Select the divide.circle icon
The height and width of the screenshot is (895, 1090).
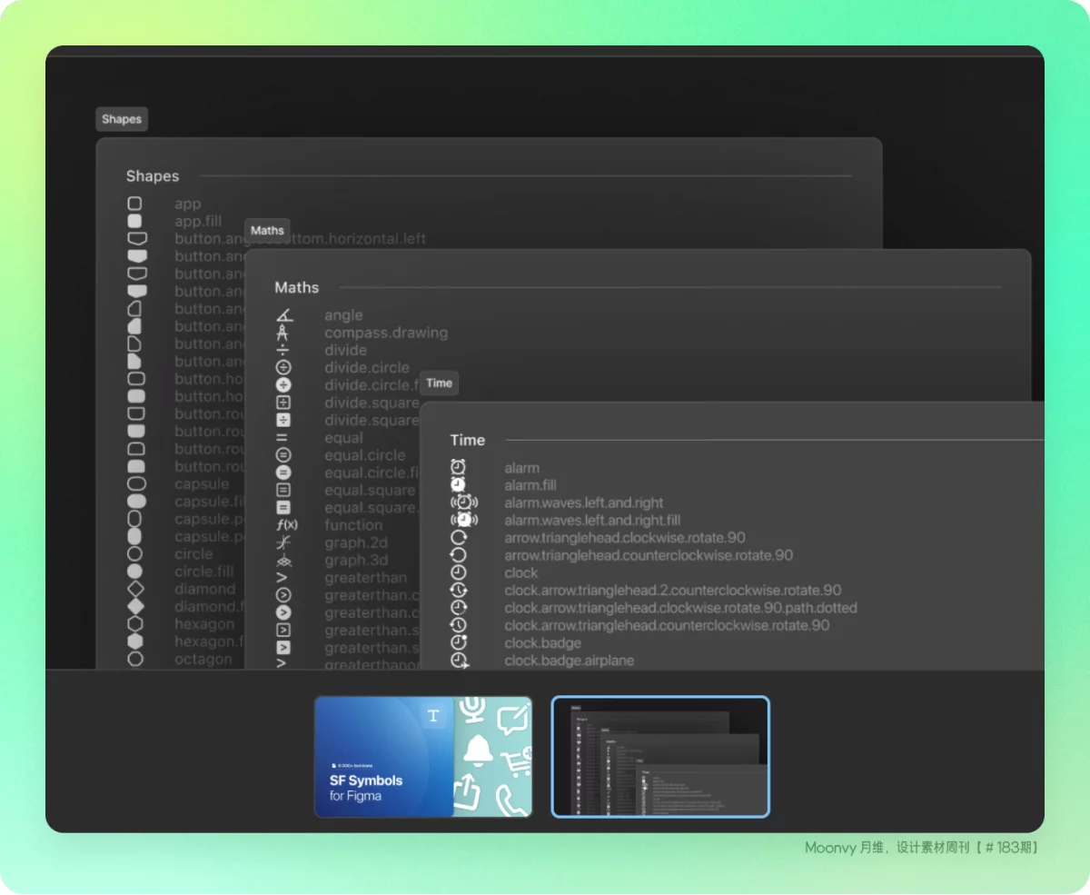(283, 368)
